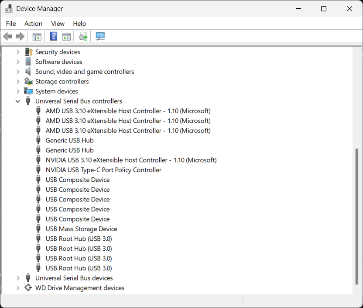Click Scan for hardware changes icon
This screenshot has width=363, height=308.
click(x=100, y=37)
